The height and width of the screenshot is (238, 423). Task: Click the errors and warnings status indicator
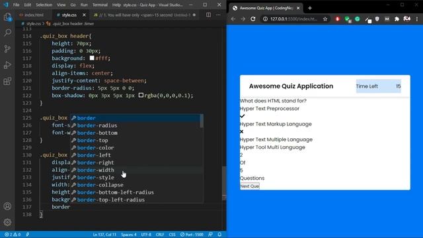click(13, 235)
